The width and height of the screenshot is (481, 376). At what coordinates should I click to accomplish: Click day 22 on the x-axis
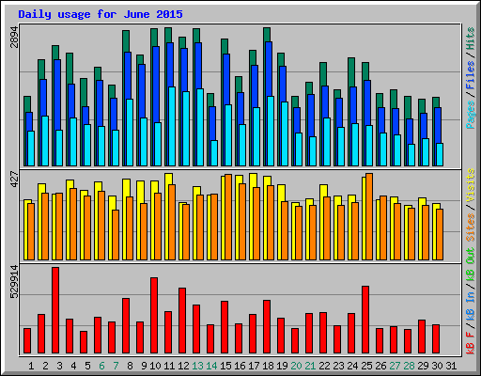324,366
